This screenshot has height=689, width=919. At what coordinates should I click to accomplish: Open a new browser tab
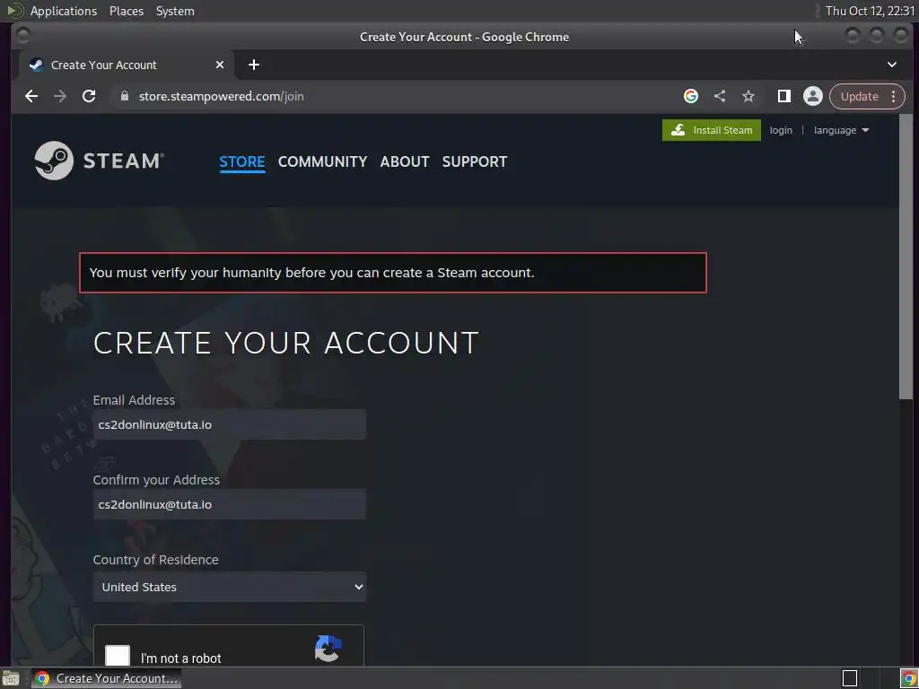[x=254, y=65]
